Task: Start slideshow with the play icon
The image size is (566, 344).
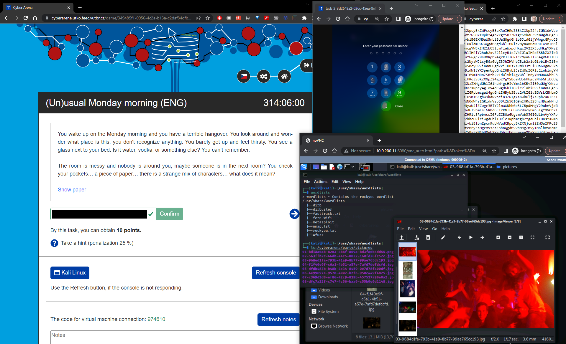Action: click(x=471, y=237)
